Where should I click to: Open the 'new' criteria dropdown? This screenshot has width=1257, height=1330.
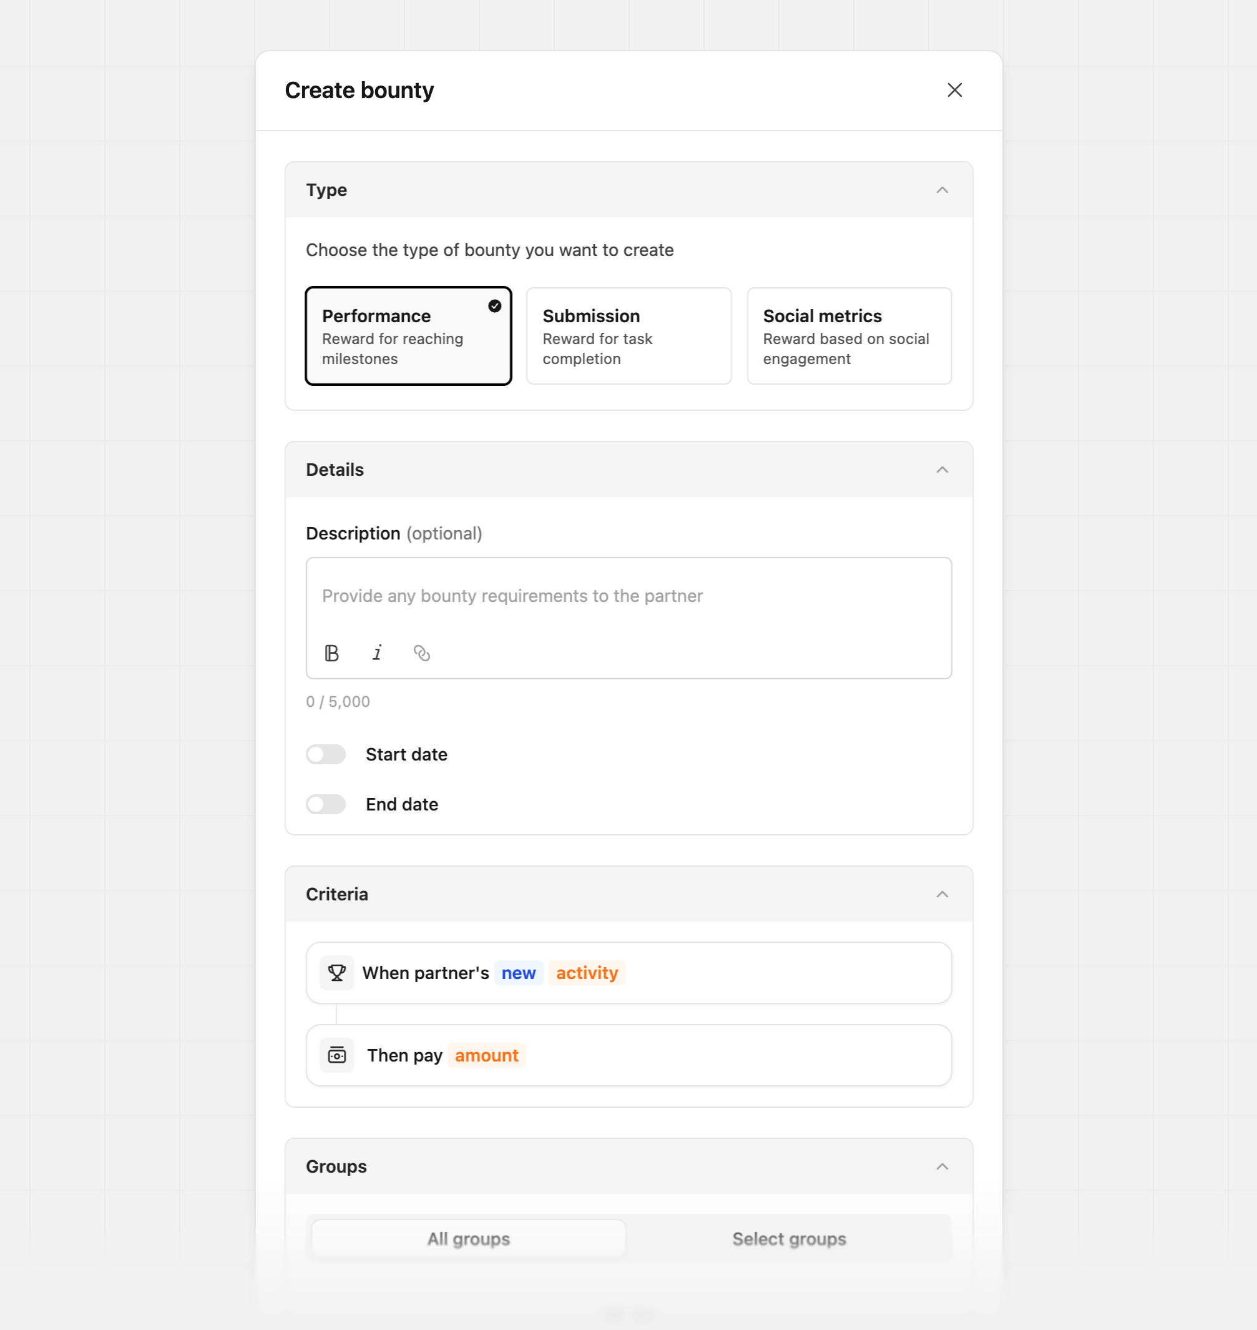click(519, 973)
